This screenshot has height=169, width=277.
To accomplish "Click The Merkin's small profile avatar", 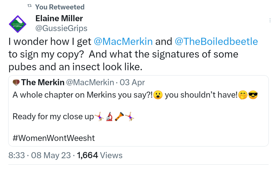I will (16, 82).
